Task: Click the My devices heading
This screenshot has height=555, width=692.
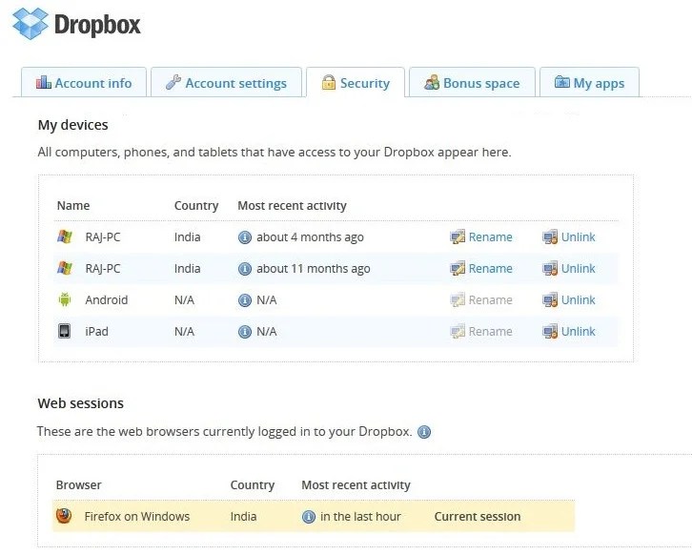Action: [72, 125]
